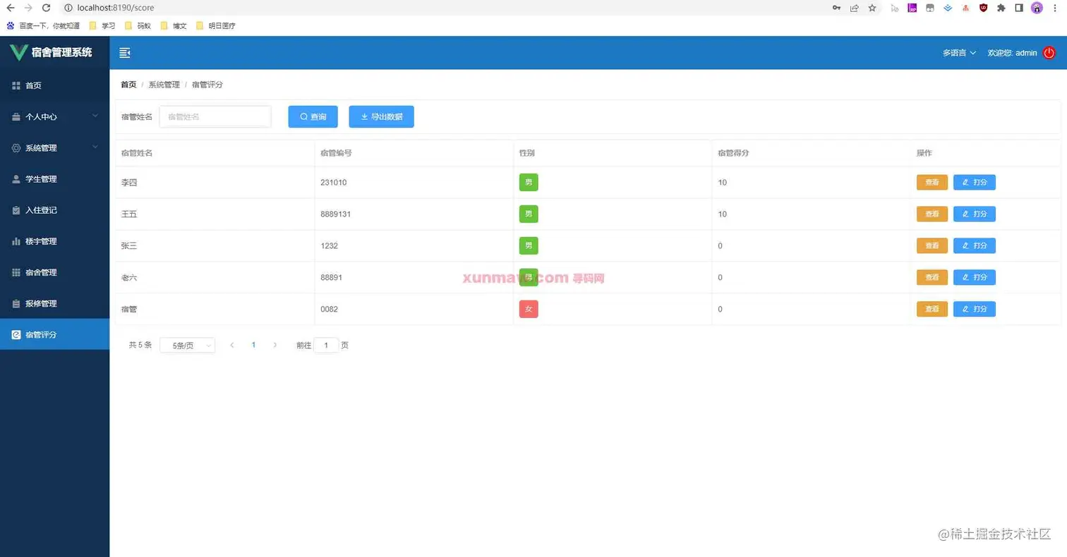
Task: Open 报修管理 in the sidebar
Action: (x=55, y=303)
